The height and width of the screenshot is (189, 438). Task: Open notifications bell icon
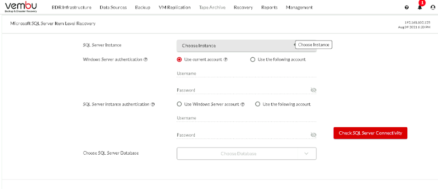point(420,8)
